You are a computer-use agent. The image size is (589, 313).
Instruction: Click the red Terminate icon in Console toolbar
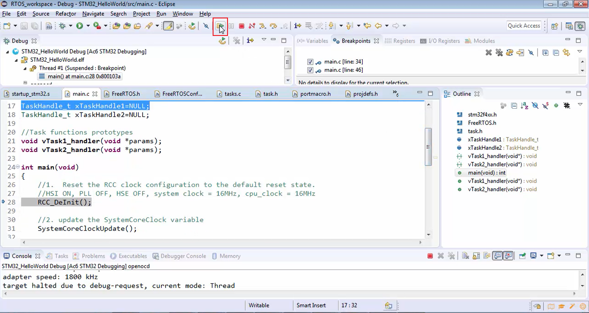[x=430, y=256]
